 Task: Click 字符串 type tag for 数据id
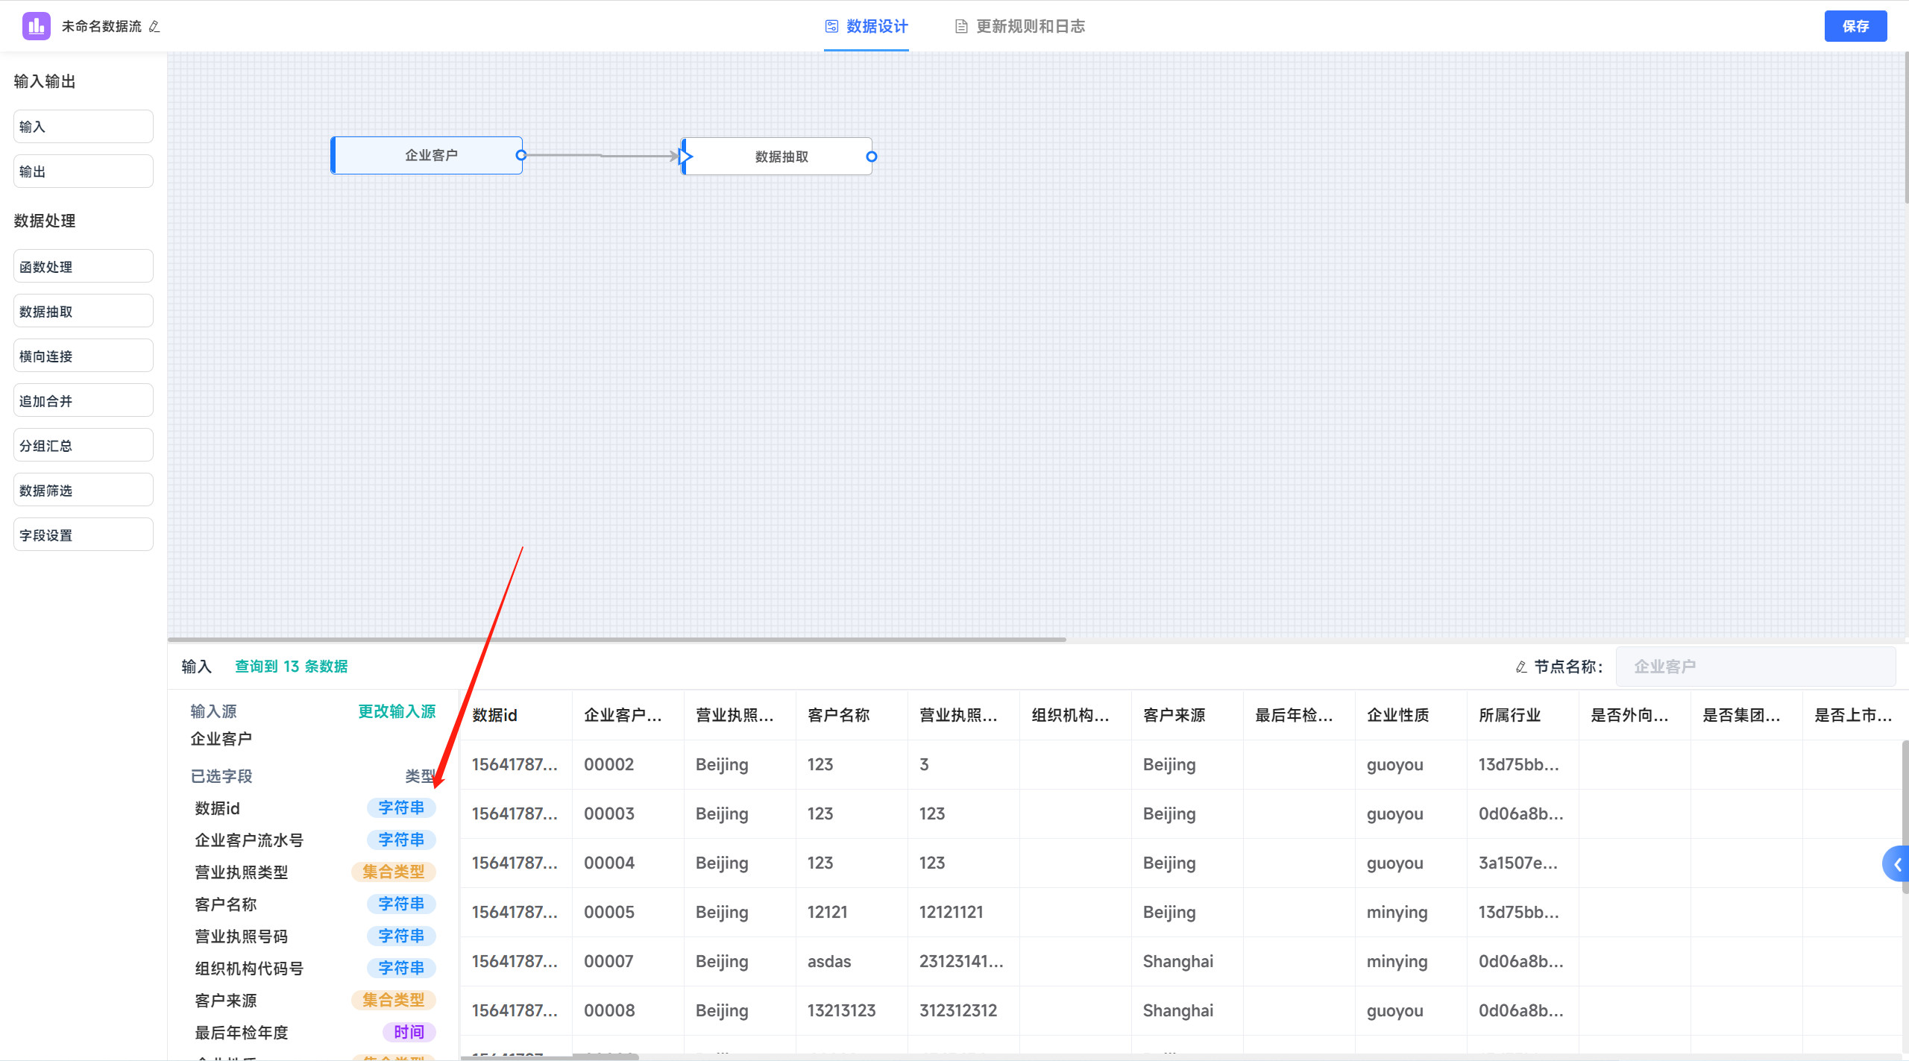tap(401, 807)
